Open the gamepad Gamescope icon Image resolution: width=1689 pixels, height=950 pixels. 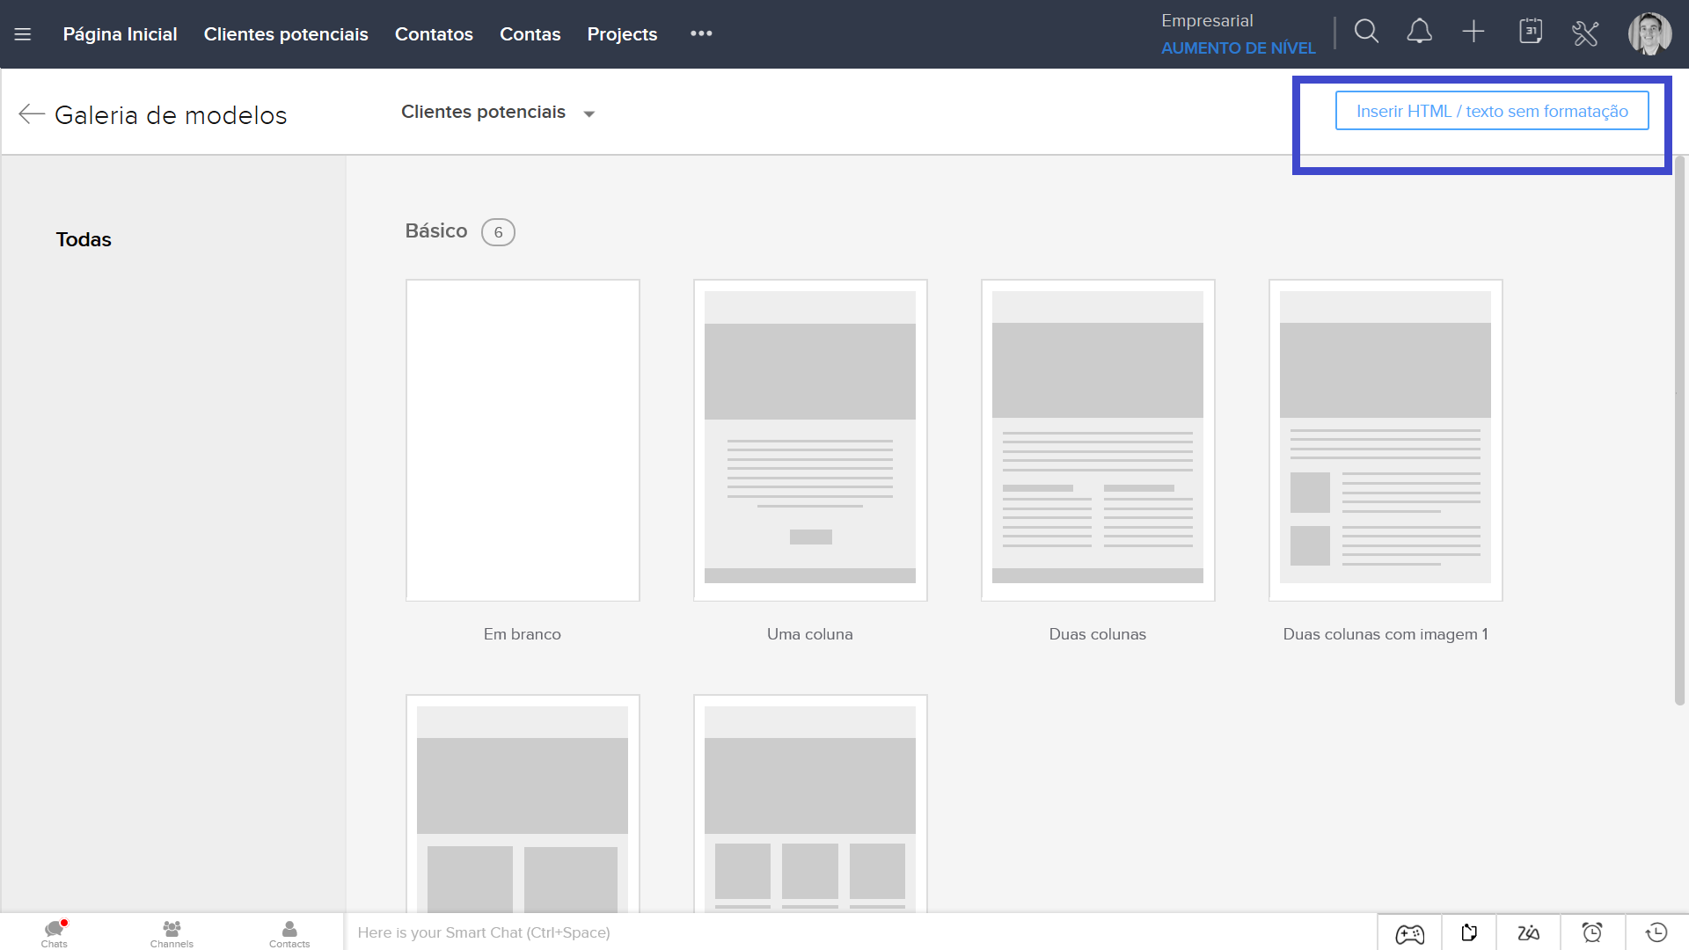1409,932
